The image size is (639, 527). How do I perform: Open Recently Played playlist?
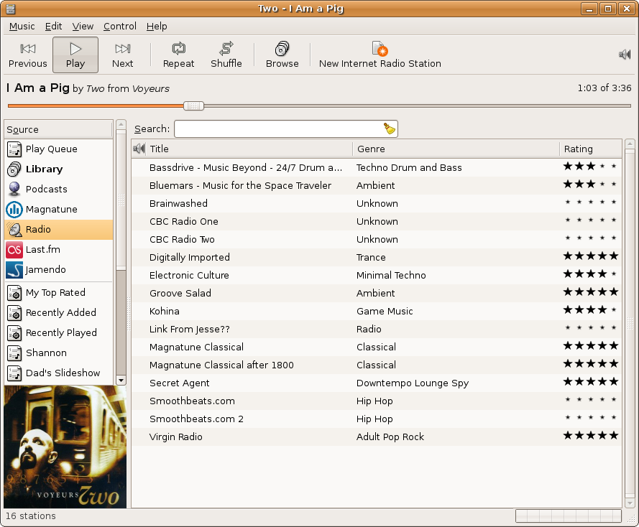coord(59,333)
